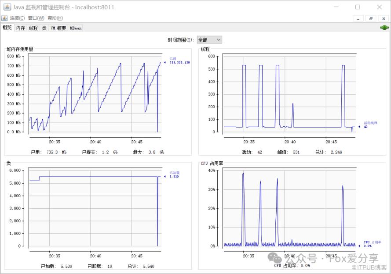Minimize the main JConsole window
The image size is (391, 274).
pos(336,7)
